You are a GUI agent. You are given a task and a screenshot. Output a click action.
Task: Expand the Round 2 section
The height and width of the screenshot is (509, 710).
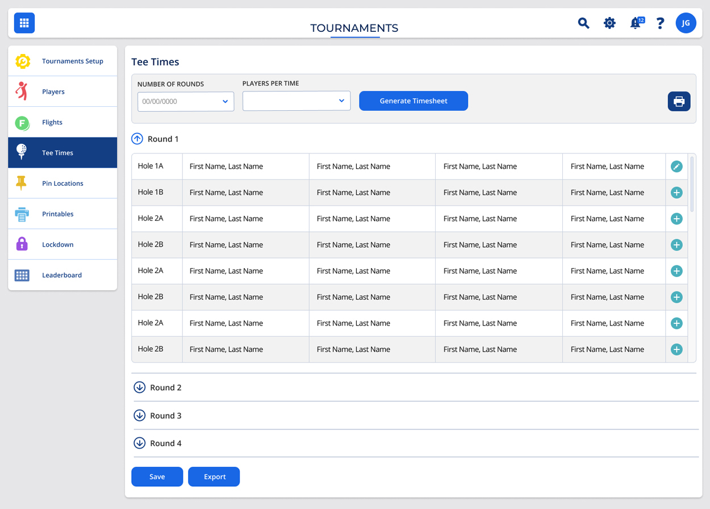click(140, 387)
